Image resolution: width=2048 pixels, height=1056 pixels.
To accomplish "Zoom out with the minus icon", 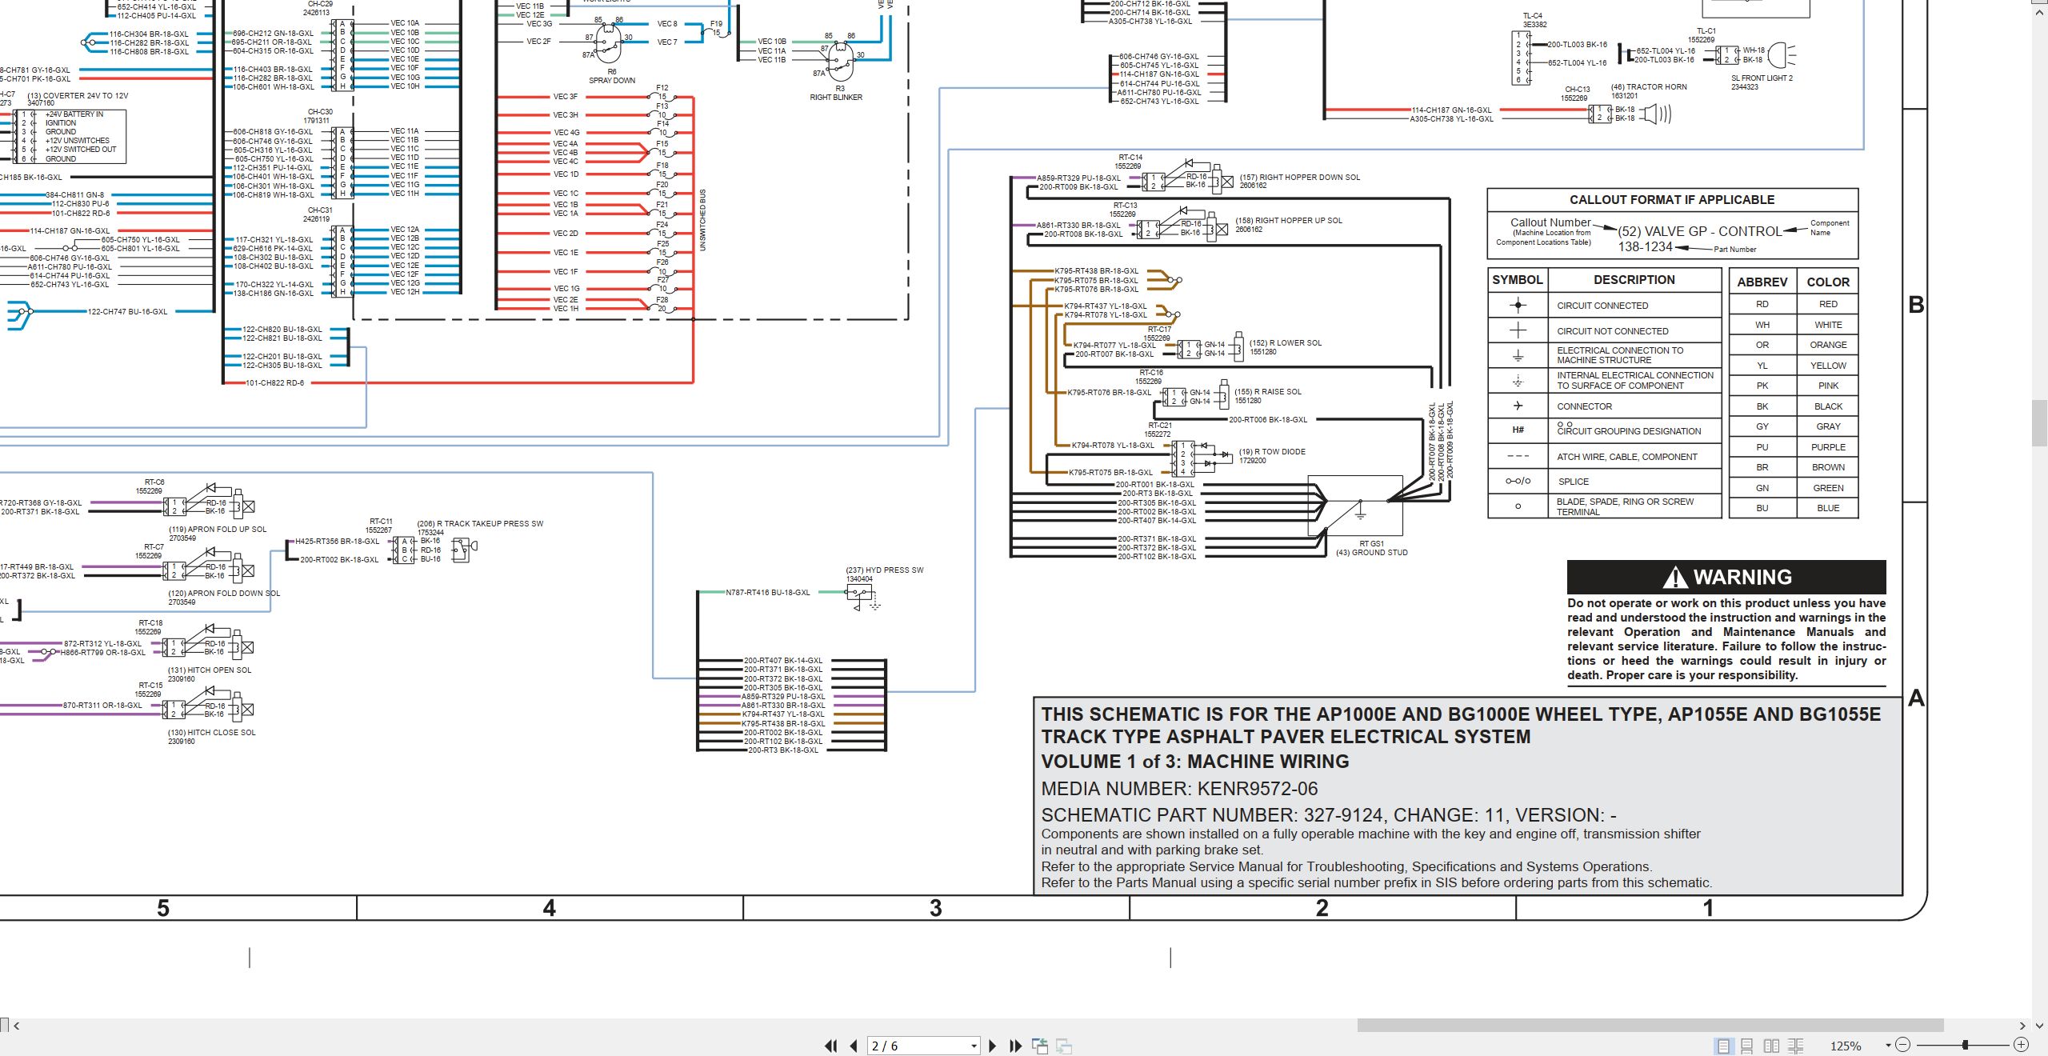I will pyautogui.click(x=1902, y=1045).
